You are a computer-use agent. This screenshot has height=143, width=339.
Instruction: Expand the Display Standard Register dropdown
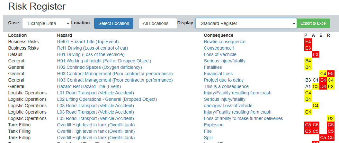tap(246, 23)
